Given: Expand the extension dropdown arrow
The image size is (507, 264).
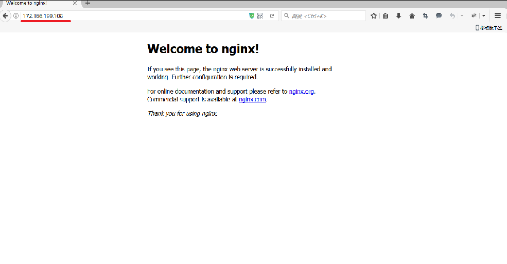Looking at the screenshot, I should 484,15.
